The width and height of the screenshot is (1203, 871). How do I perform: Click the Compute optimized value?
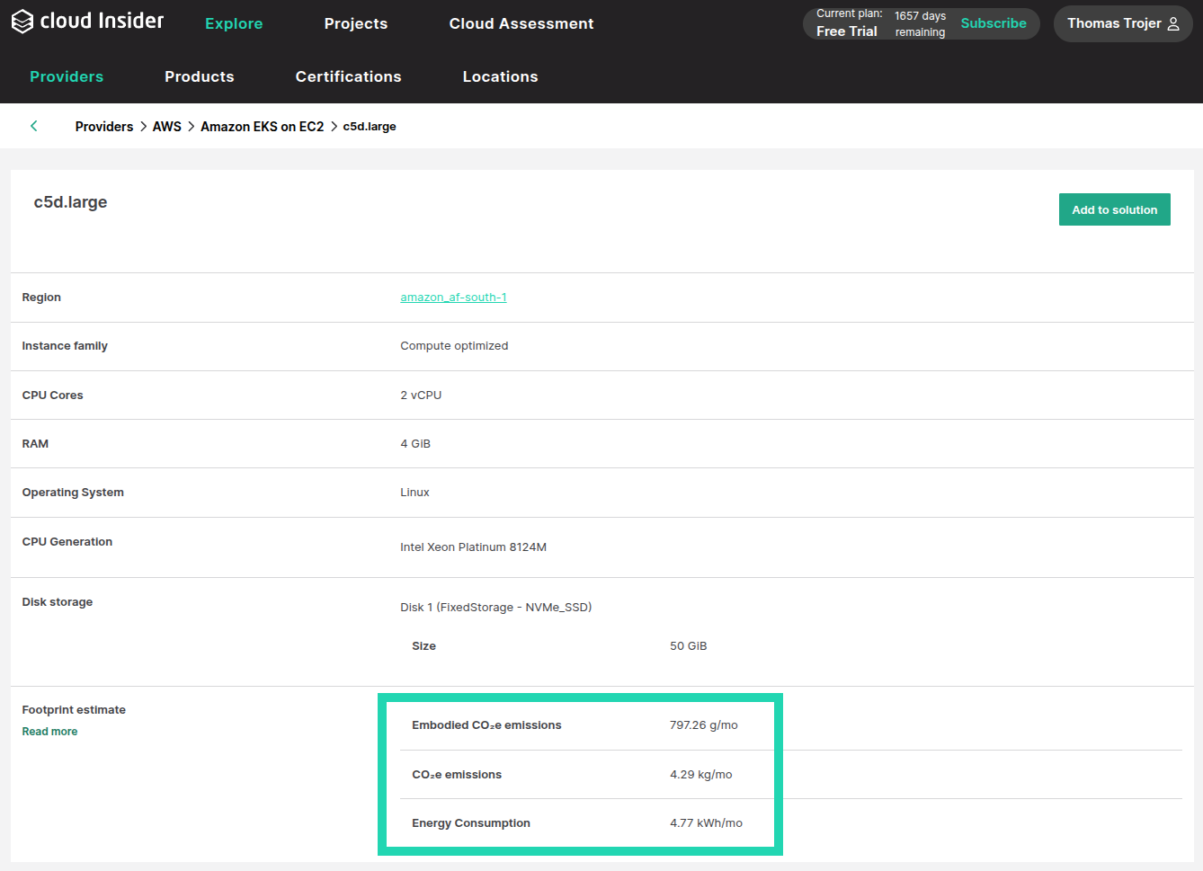tap(454, 346)
